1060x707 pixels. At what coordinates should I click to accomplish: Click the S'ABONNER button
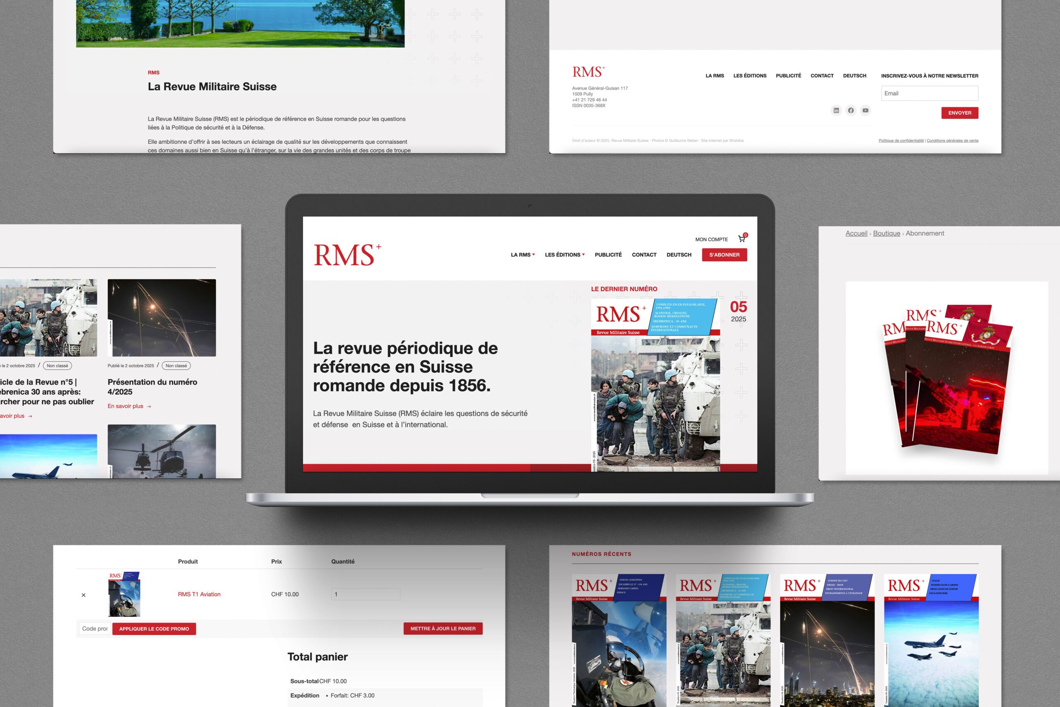pos(724,255)
